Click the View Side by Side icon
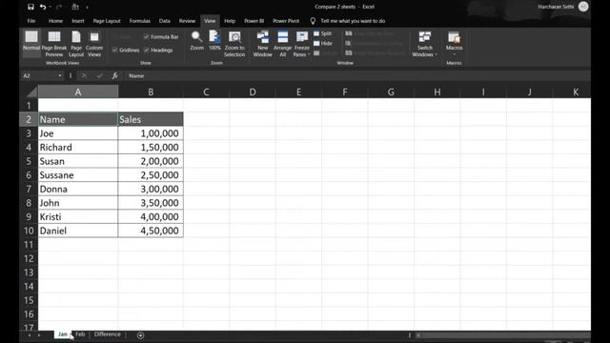The width and height of the screenshot is (610, 343). click(x=349, y=34)
